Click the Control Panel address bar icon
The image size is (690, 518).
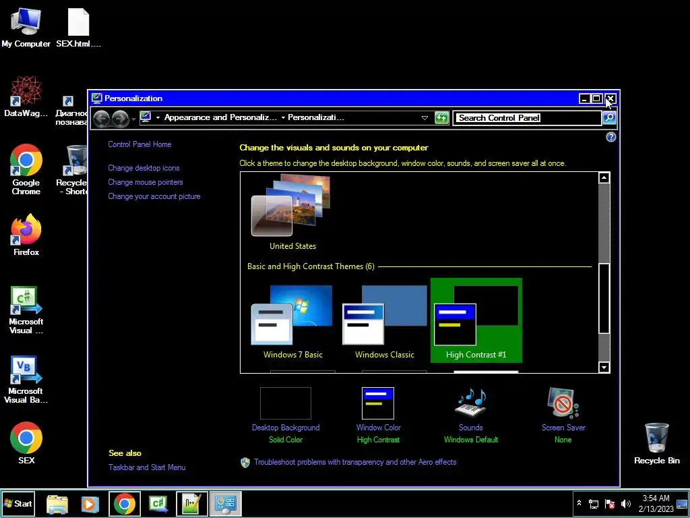click(x=146, y=117)
